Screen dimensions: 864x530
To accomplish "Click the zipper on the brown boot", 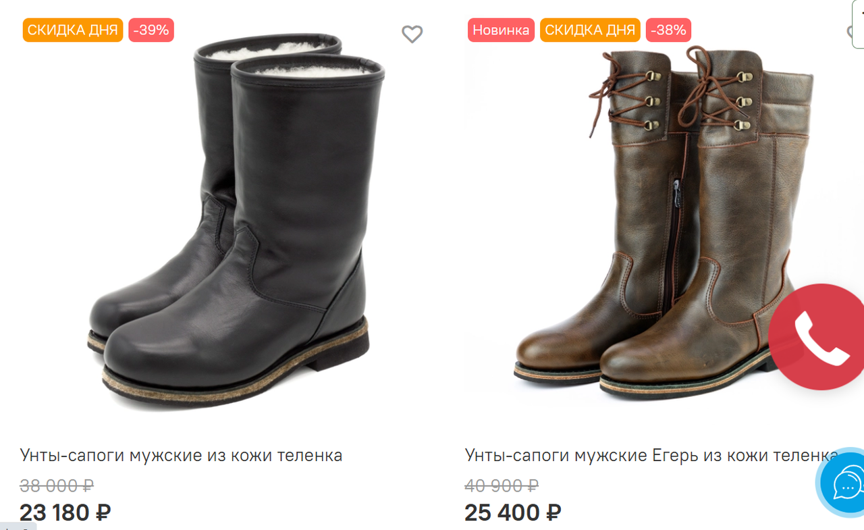I will click(675, 236).
